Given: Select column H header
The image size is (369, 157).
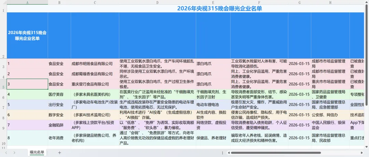Looking at the screenshot, I should click(x=330, y=3).
